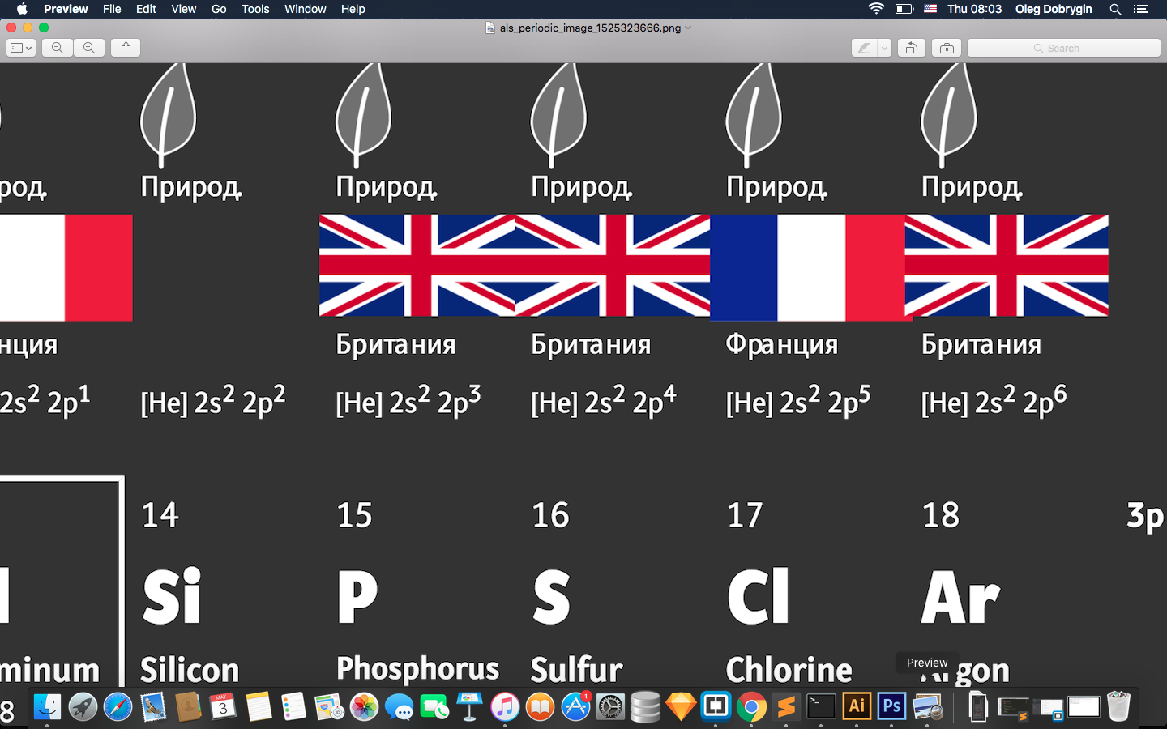Open the file title dropdown chevron

[x=689, y=28]
